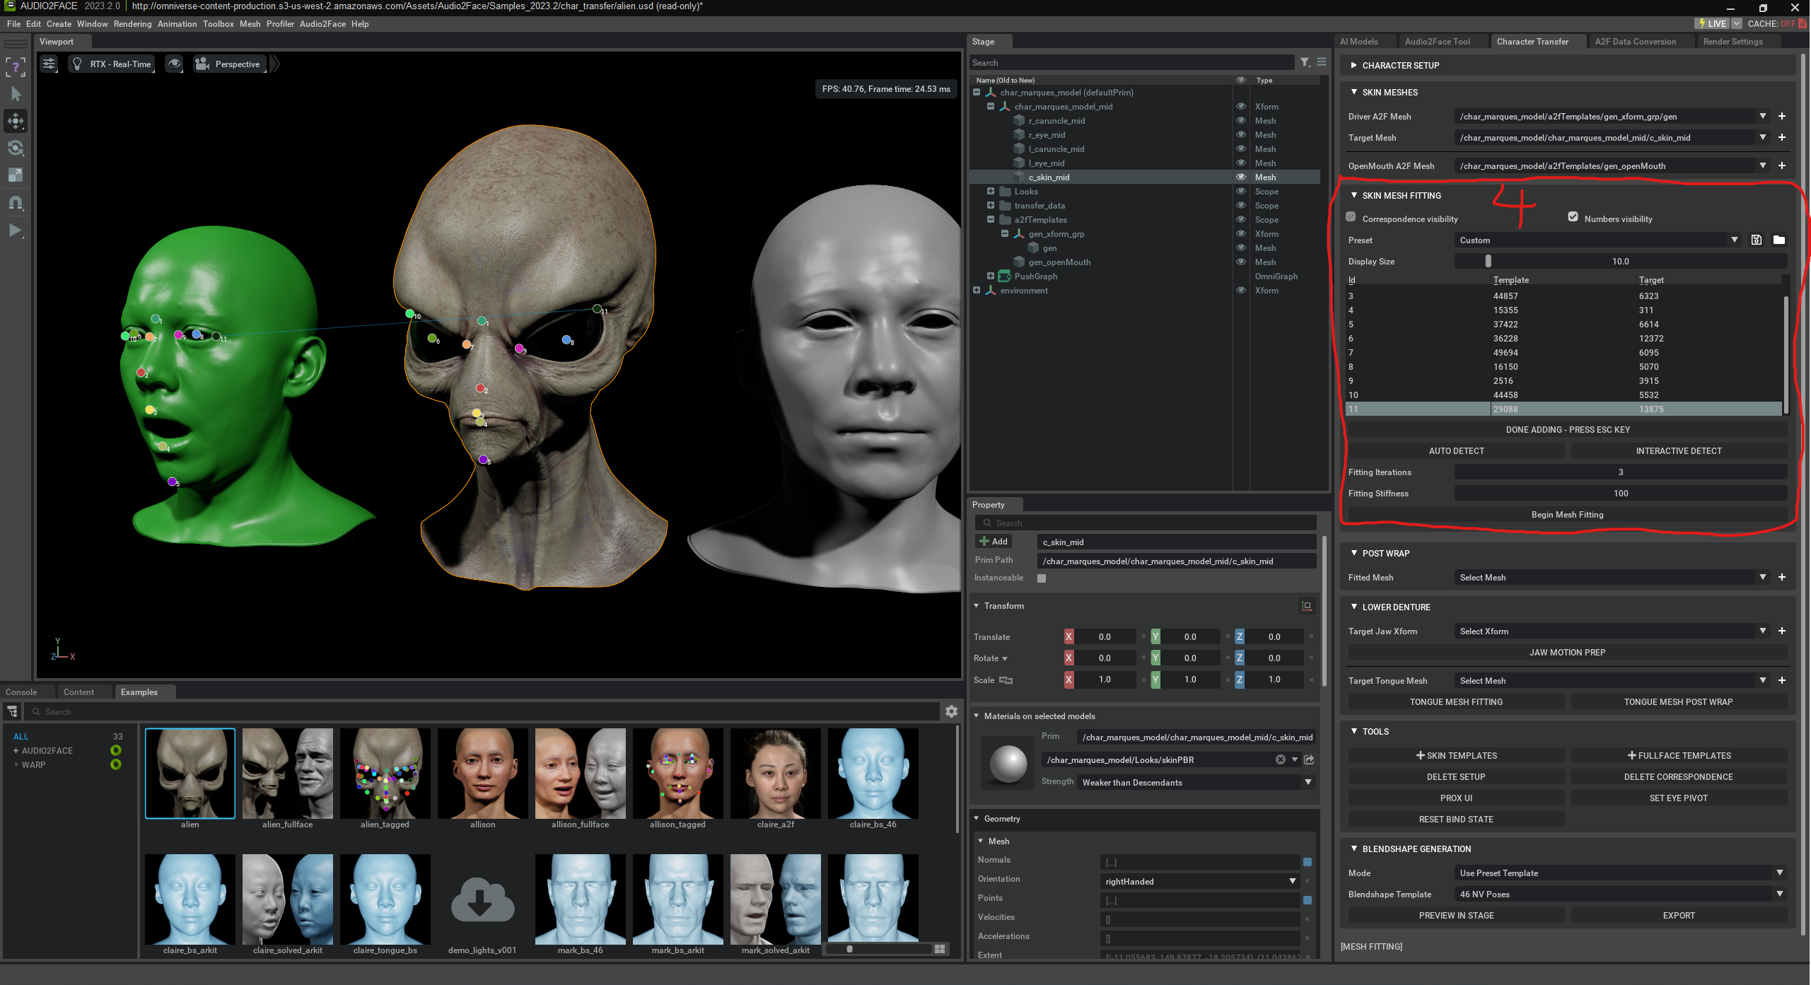This screenshot has width=1811, height=985.
Task: Adjust the Display Size slider
Action: pos(1488,262)
